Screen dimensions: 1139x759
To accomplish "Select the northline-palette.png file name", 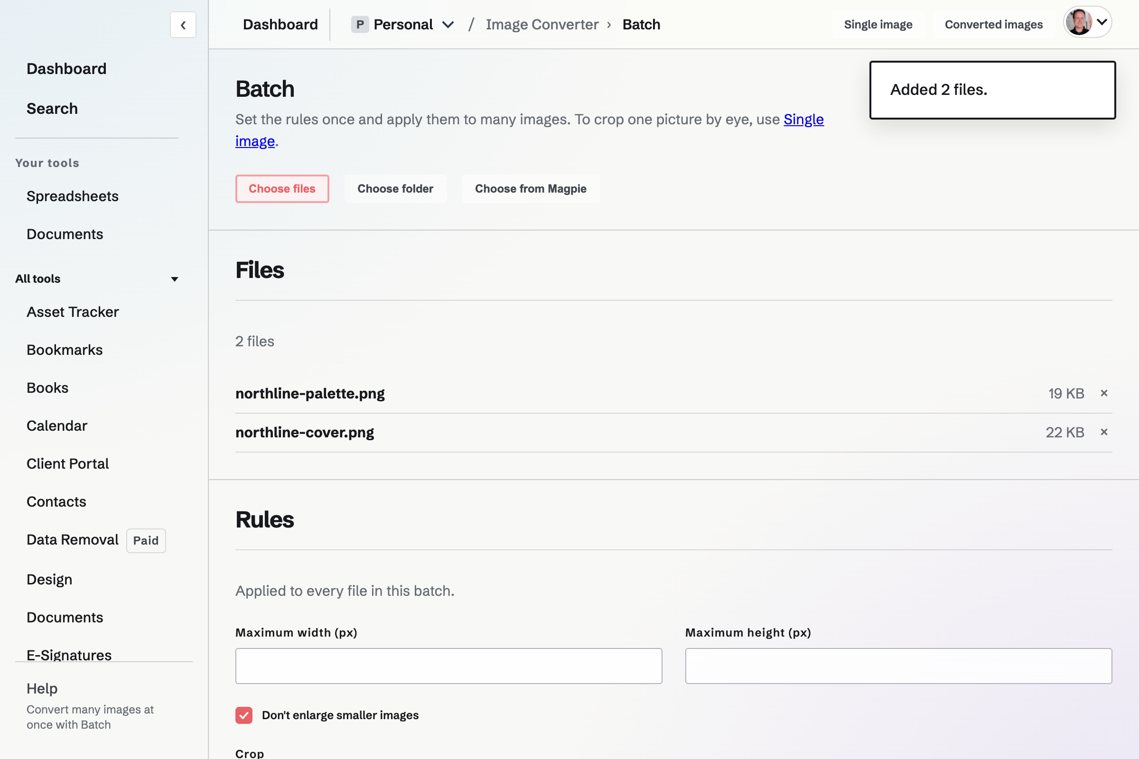I will [310, 394].
